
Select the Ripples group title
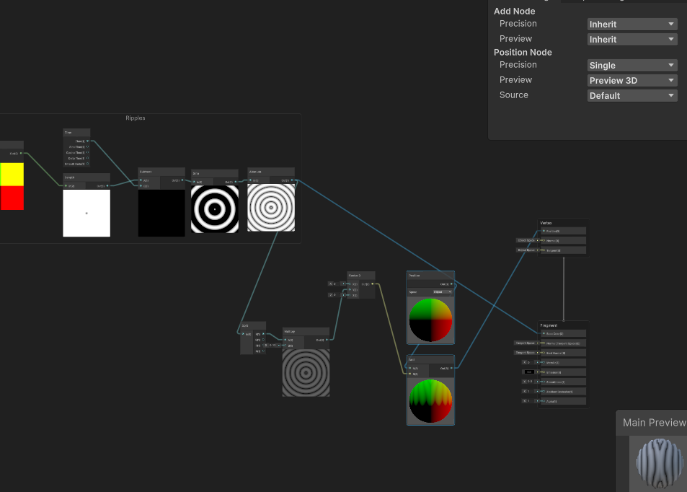tap(135, 118)
